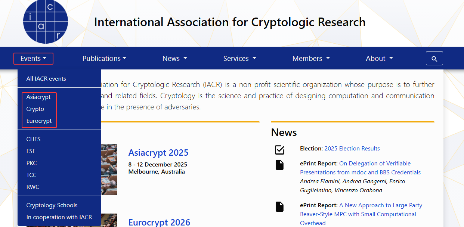Click the Eurocrypt 2026 conference photo

point(109,220)
